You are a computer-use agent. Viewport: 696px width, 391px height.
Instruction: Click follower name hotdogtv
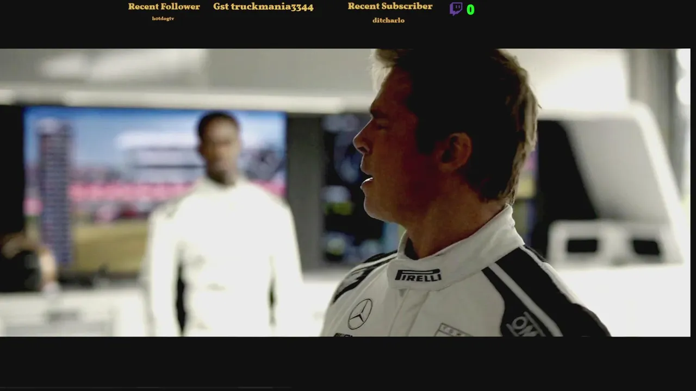[x=163, y=18]
